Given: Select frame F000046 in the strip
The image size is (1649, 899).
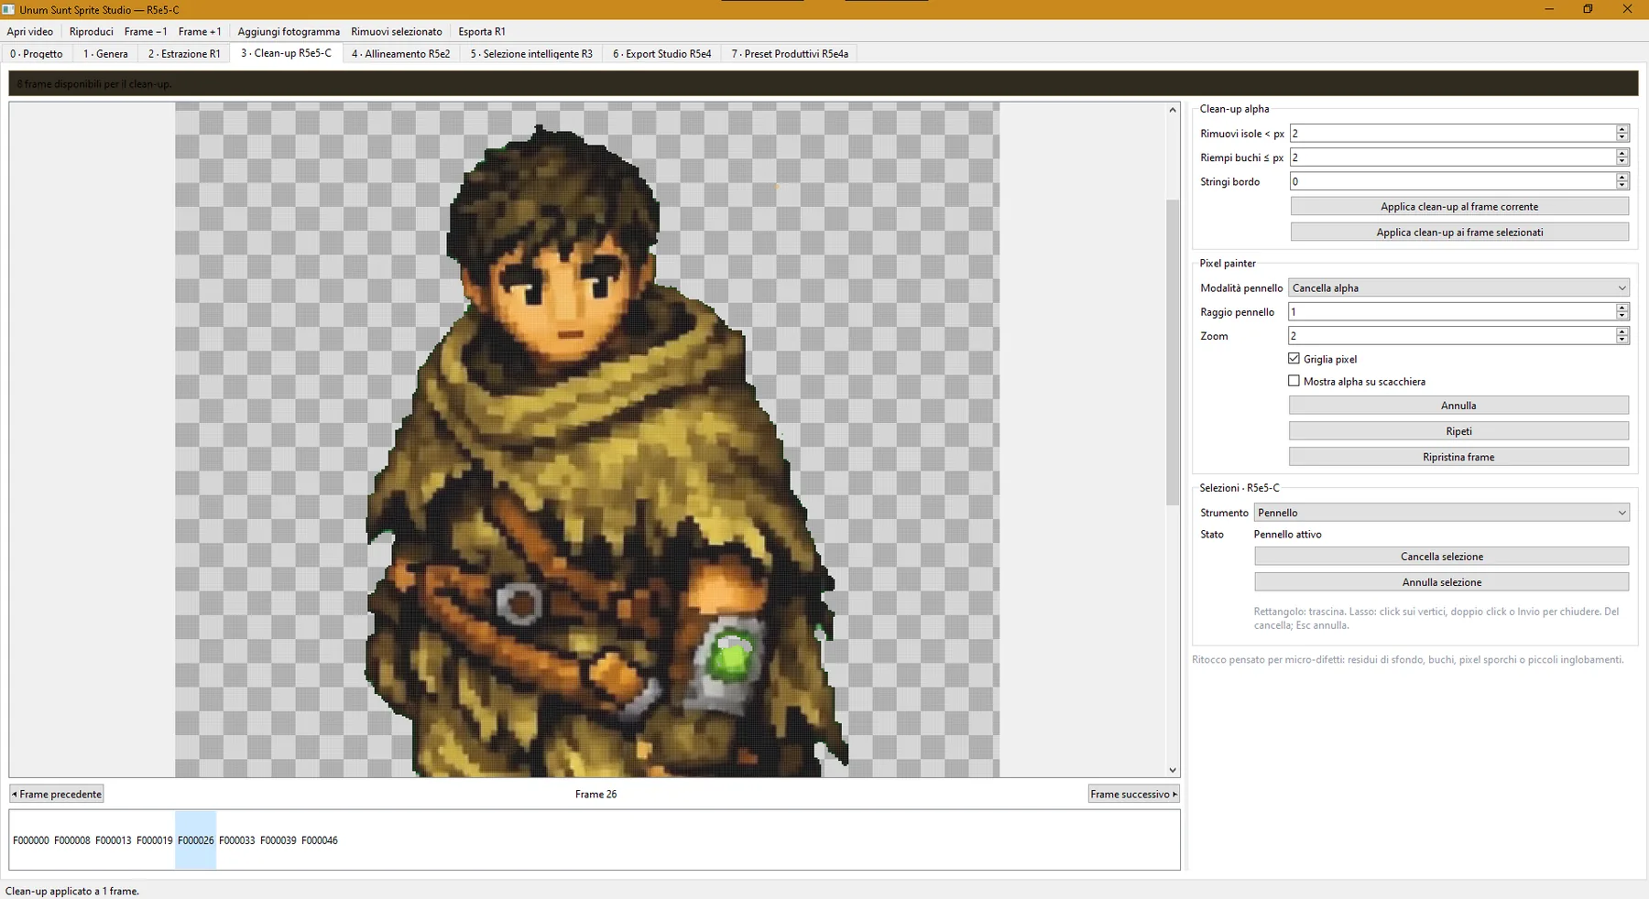Looking at the screenshot, I should tap(320, 840).
